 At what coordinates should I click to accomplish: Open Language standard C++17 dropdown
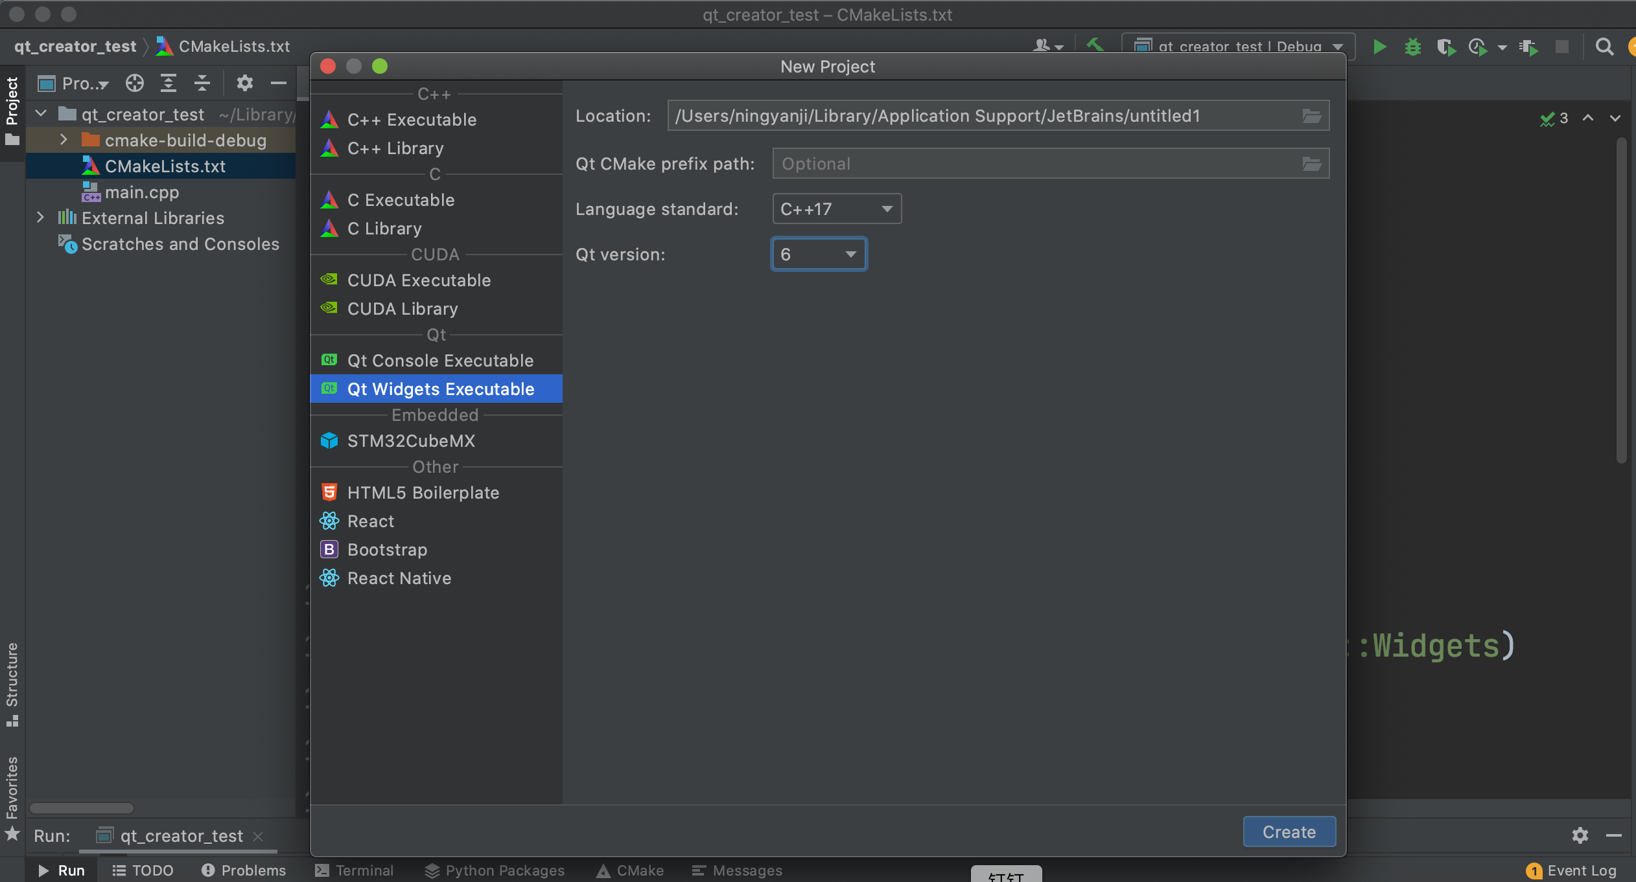836,209
